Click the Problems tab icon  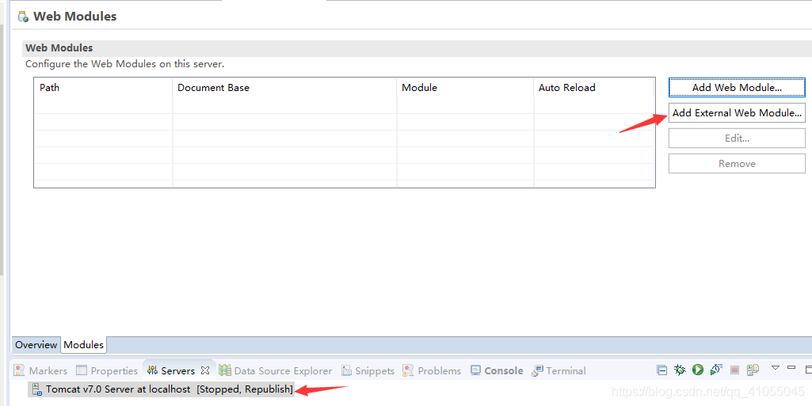tap(408, 370)
